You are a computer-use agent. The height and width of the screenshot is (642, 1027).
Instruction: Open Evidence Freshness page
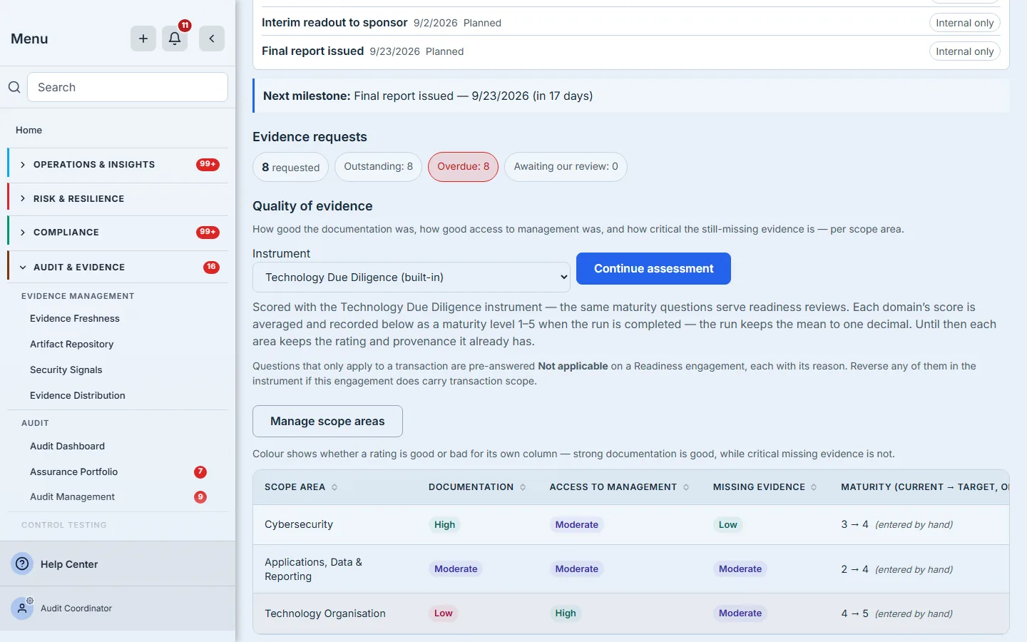[x=75, y=318]
